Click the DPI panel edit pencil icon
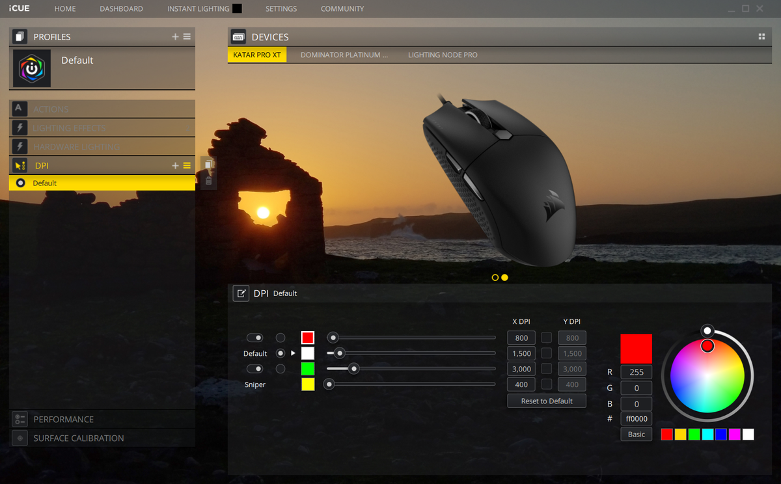Image resolution: width=781 pixels, height=484 pixels. pyautogui.click(x=241, y=293)
